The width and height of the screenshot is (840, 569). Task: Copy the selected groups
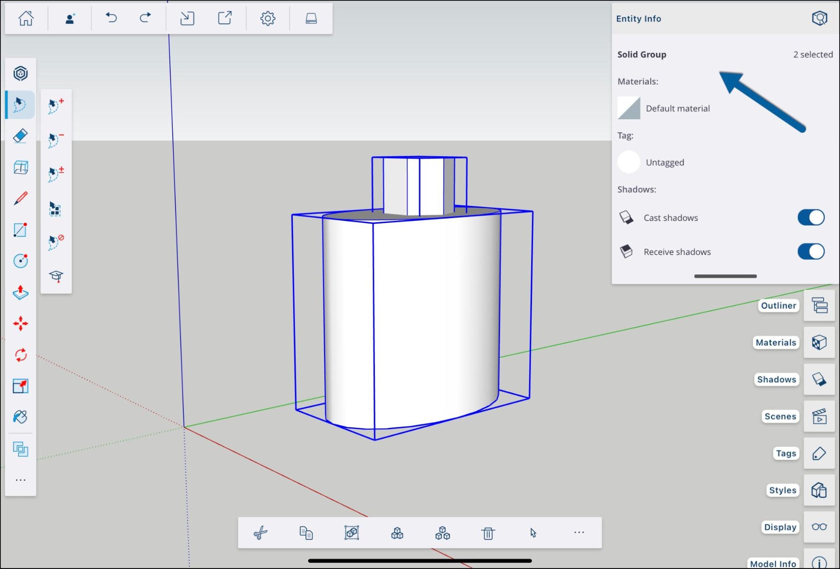[306, 532]
